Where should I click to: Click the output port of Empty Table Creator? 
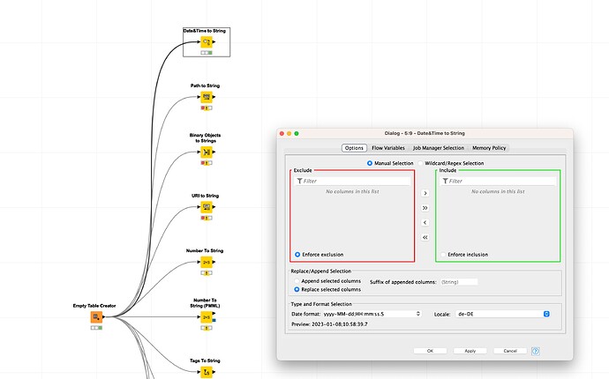[x=103, y=317]
